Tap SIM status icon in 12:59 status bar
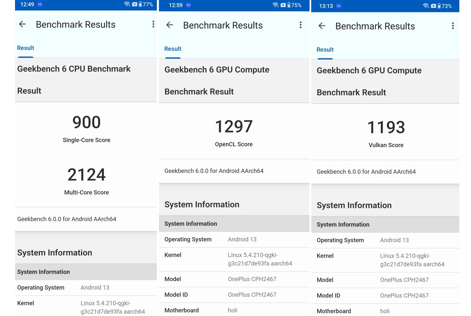This screenshot has height=316, width=471. point(283,5)
